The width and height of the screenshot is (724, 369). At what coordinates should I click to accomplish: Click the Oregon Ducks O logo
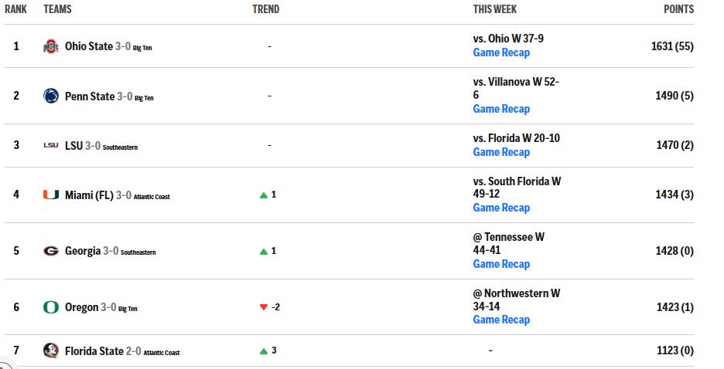(x=51, y=307)
